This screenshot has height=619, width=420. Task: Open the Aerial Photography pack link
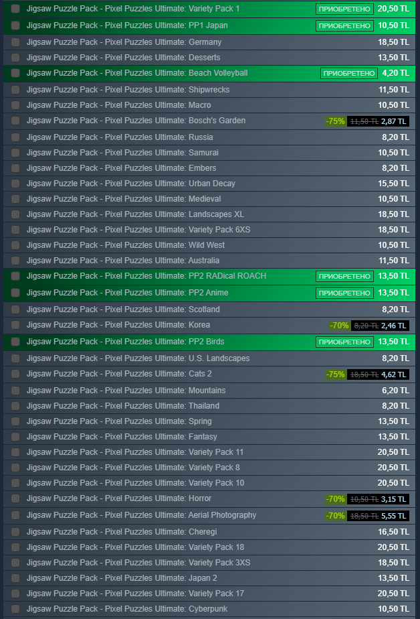(141, 514)
